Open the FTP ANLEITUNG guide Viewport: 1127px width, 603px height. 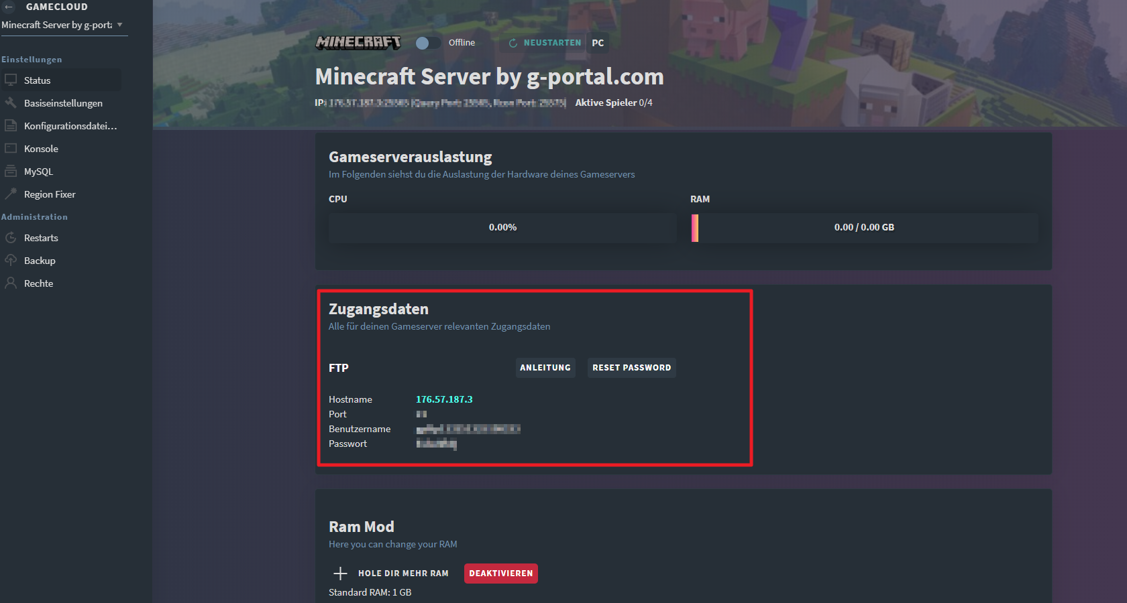[x=545, y=368]
